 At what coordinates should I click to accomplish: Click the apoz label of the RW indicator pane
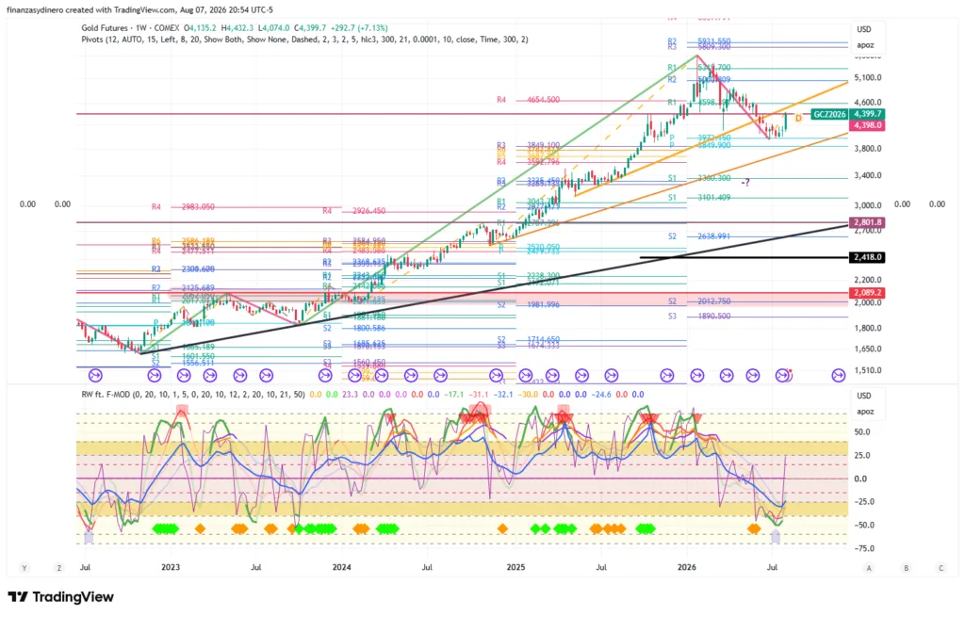865,412
